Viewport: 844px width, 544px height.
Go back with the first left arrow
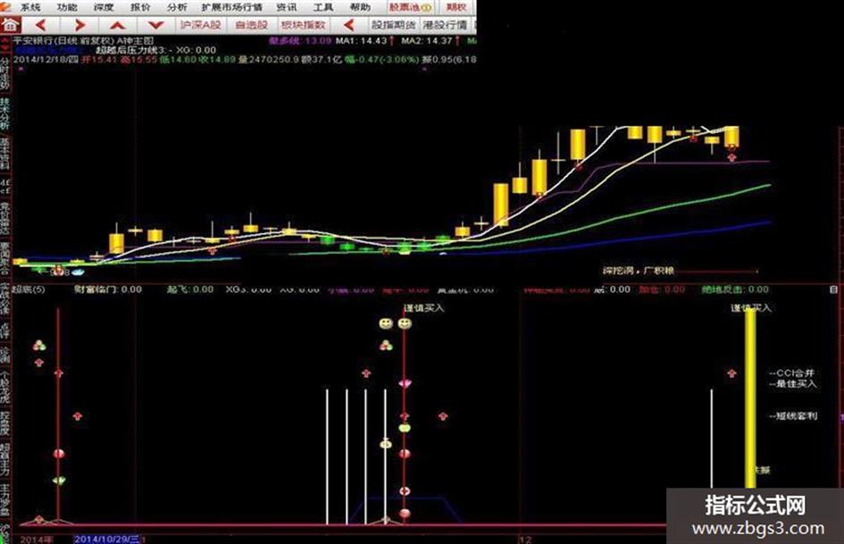[x=41, y=25]
